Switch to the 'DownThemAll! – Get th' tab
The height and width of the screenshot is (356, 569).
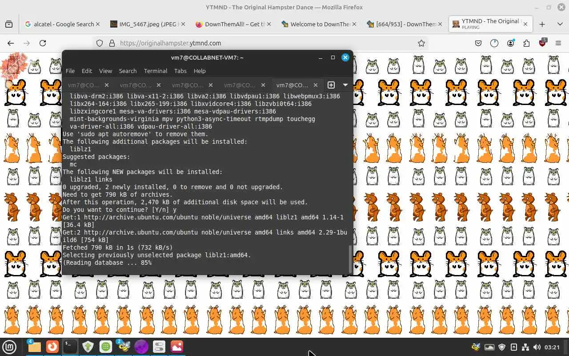click(x=232, y=24)
